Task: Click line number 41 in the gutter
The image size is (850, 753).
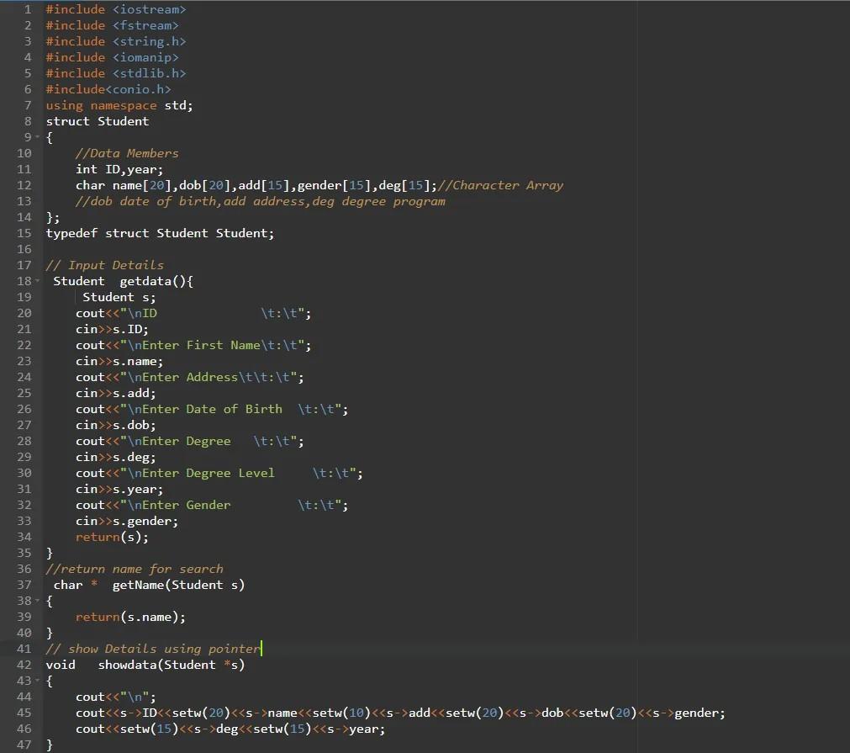Action: coord(24,649)
